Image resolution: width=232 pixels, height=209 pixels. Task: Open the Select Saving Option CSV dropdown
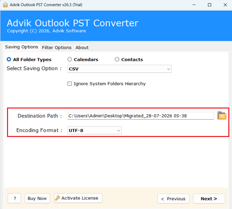120,69
